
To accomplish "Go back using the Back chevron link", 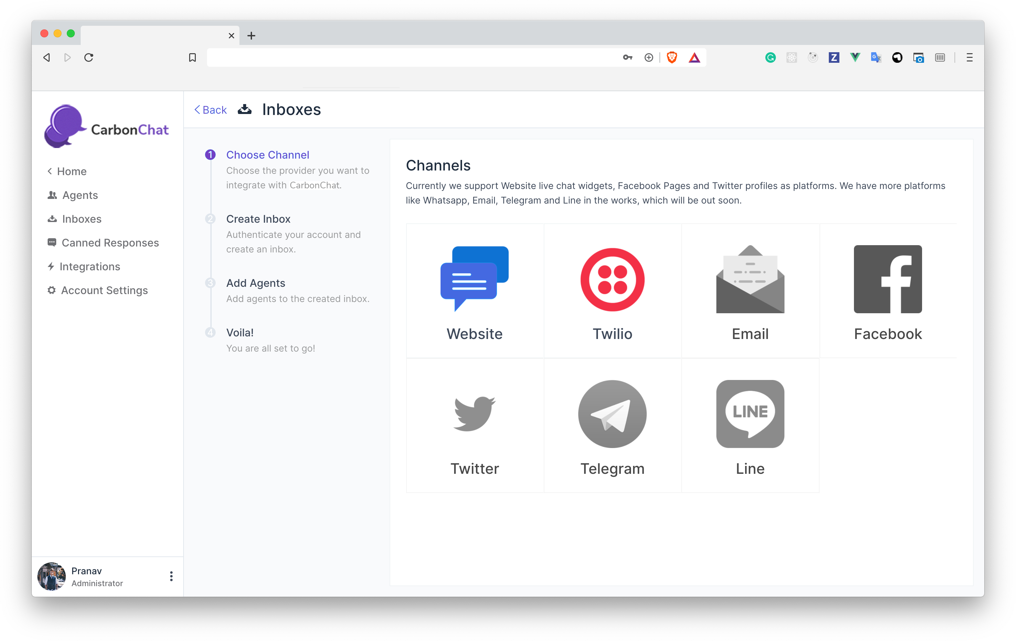I will [x=210, y=110].
